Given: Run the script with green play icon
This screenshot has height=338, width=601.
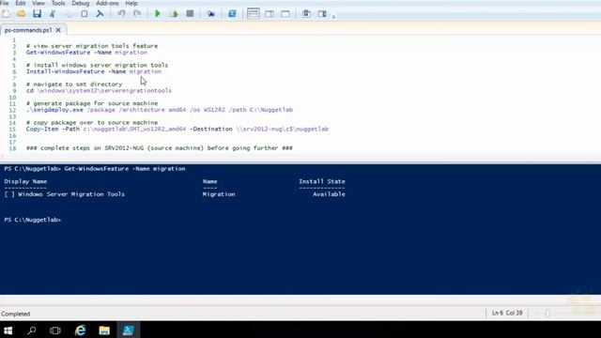Looking at the screenshot, I should (158, 14).
